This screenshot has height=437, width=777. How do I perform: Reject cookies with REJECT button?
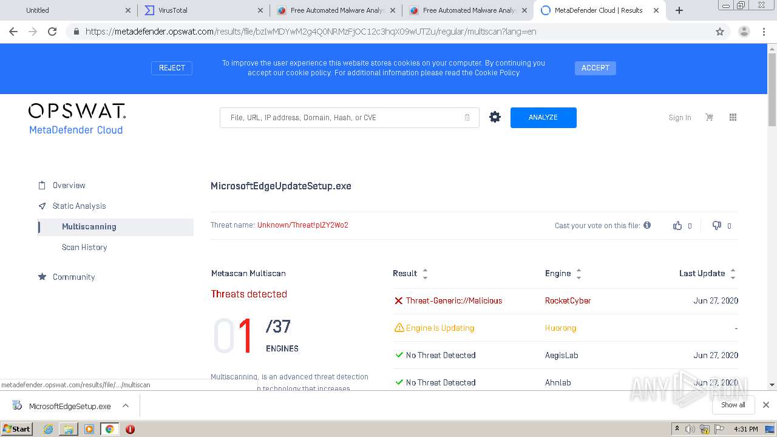click(x=172, y=68)
